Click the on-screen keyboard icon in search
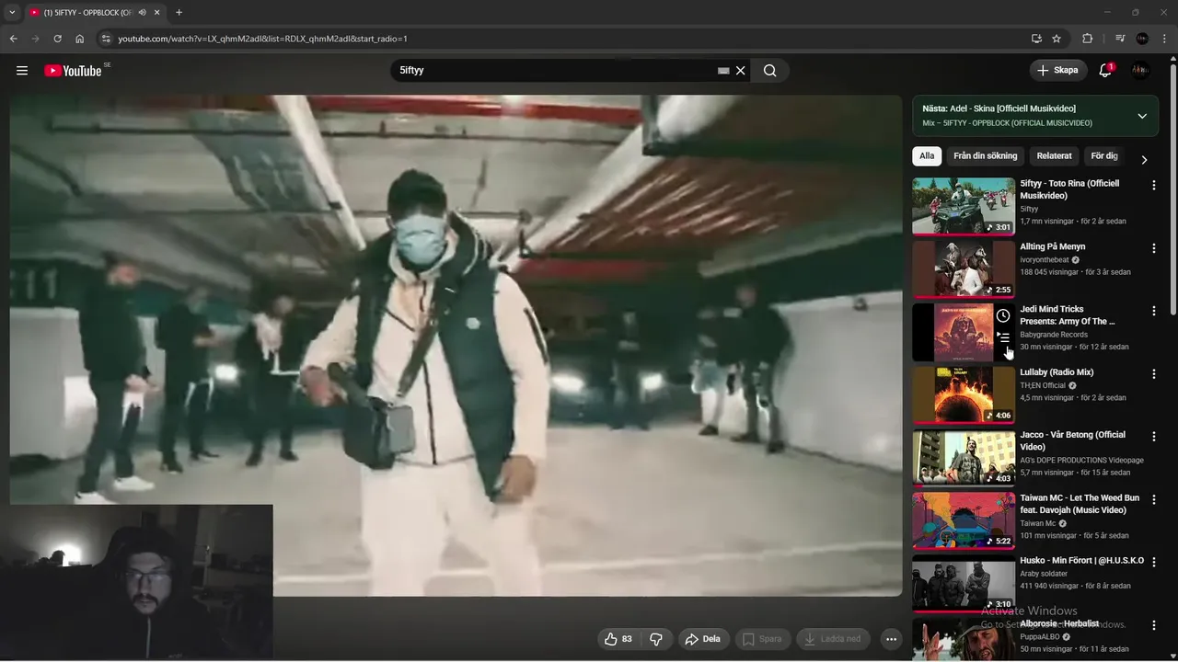1178x662 pixels. tap(723, 71)
